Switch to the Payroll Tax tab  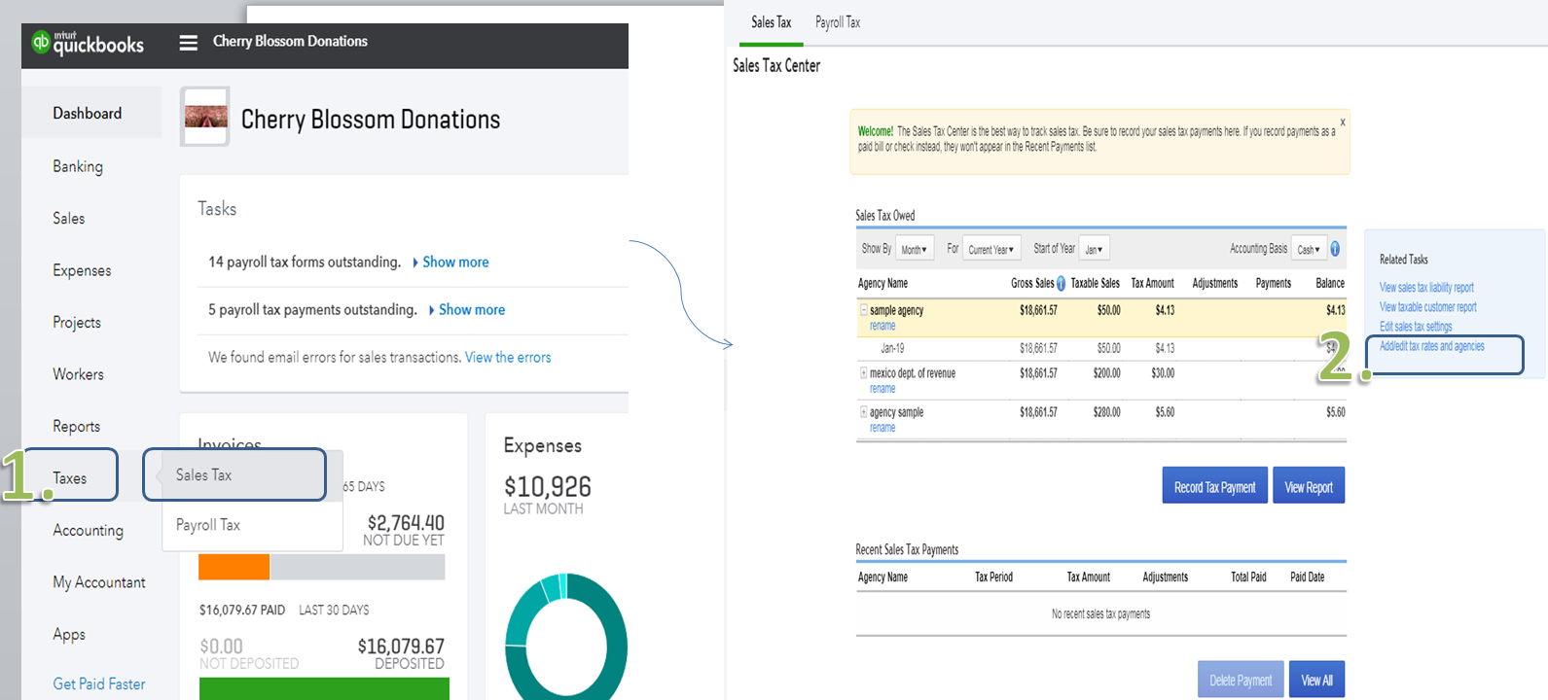[x=838, y=22]
